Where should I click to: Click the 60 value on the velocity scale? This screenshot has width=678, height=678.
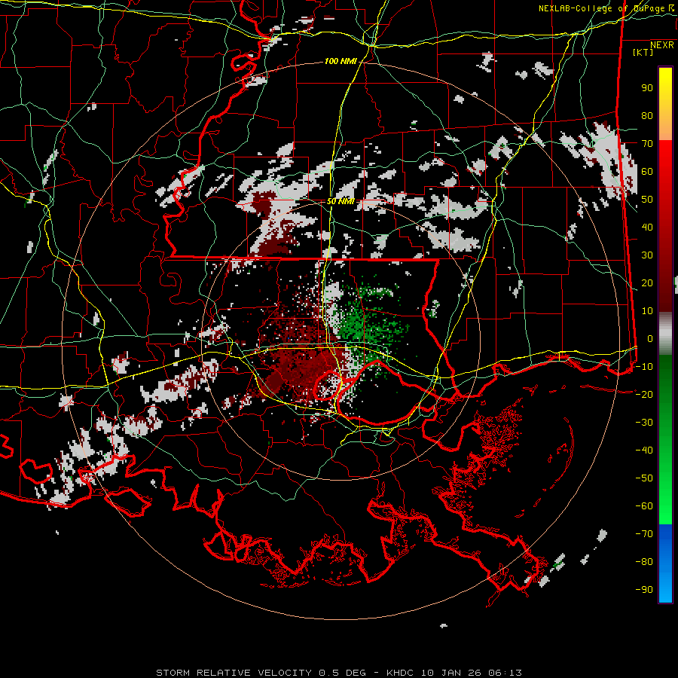(647, 172)
